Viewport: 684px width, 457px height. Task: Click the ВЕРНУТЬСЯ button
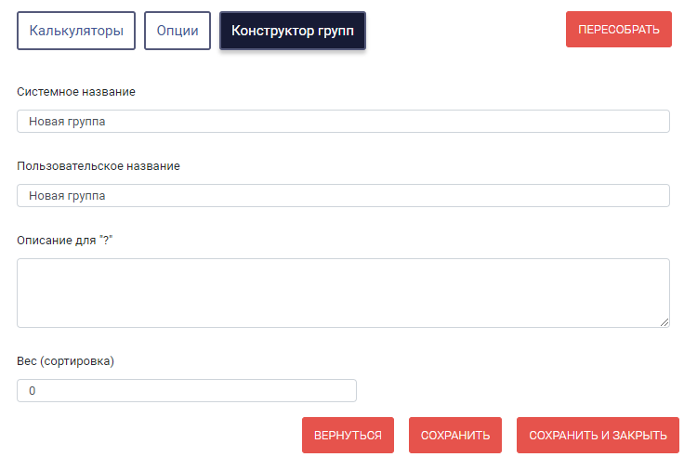[x=348, y=436]
